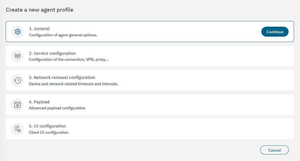Click 'Configuration of the connection, VPN, proxy...' description

(69, 60)
